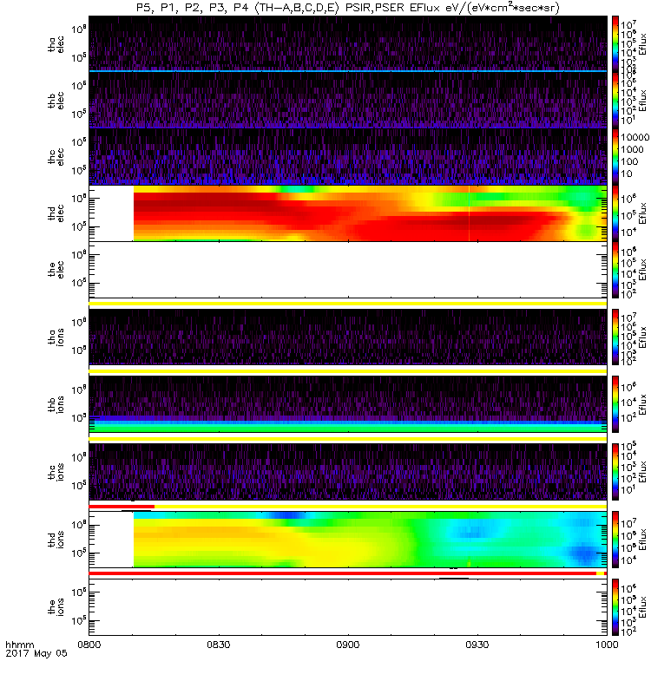
Task: Select the 'thb elec' axis label
Action: click(56, 101)
